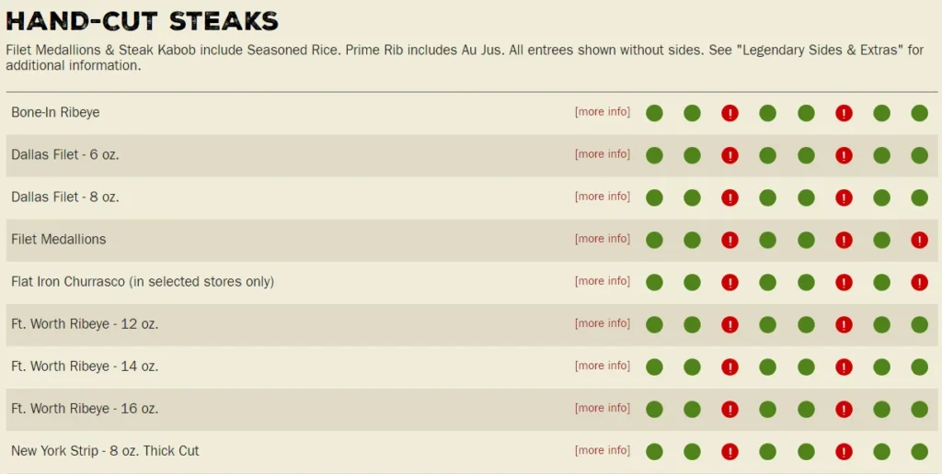Viewport: 942px width, 474px height.
Task: Click the Hand-Cut Steaks section heading
Action: [143, 20]
